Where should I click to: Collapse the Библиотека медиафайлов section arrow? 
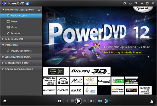pyautogui.click(x=3, y=10)
